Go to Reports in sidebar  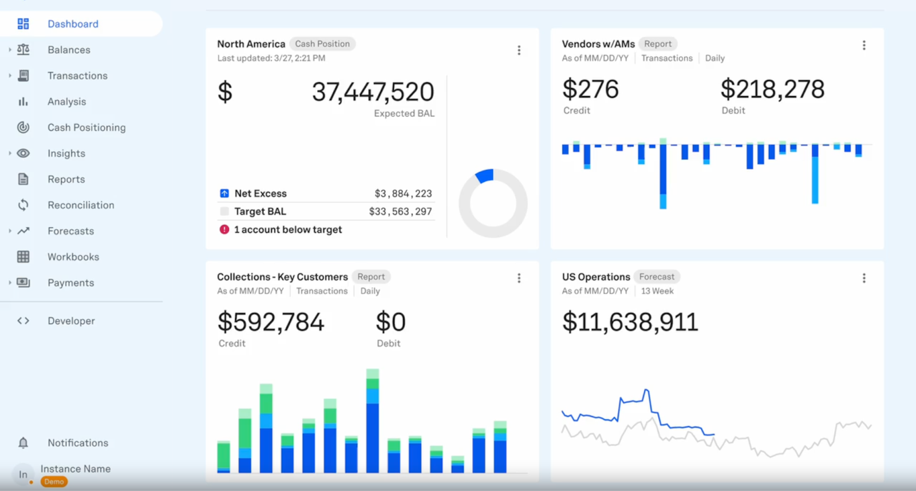point(66,179)
